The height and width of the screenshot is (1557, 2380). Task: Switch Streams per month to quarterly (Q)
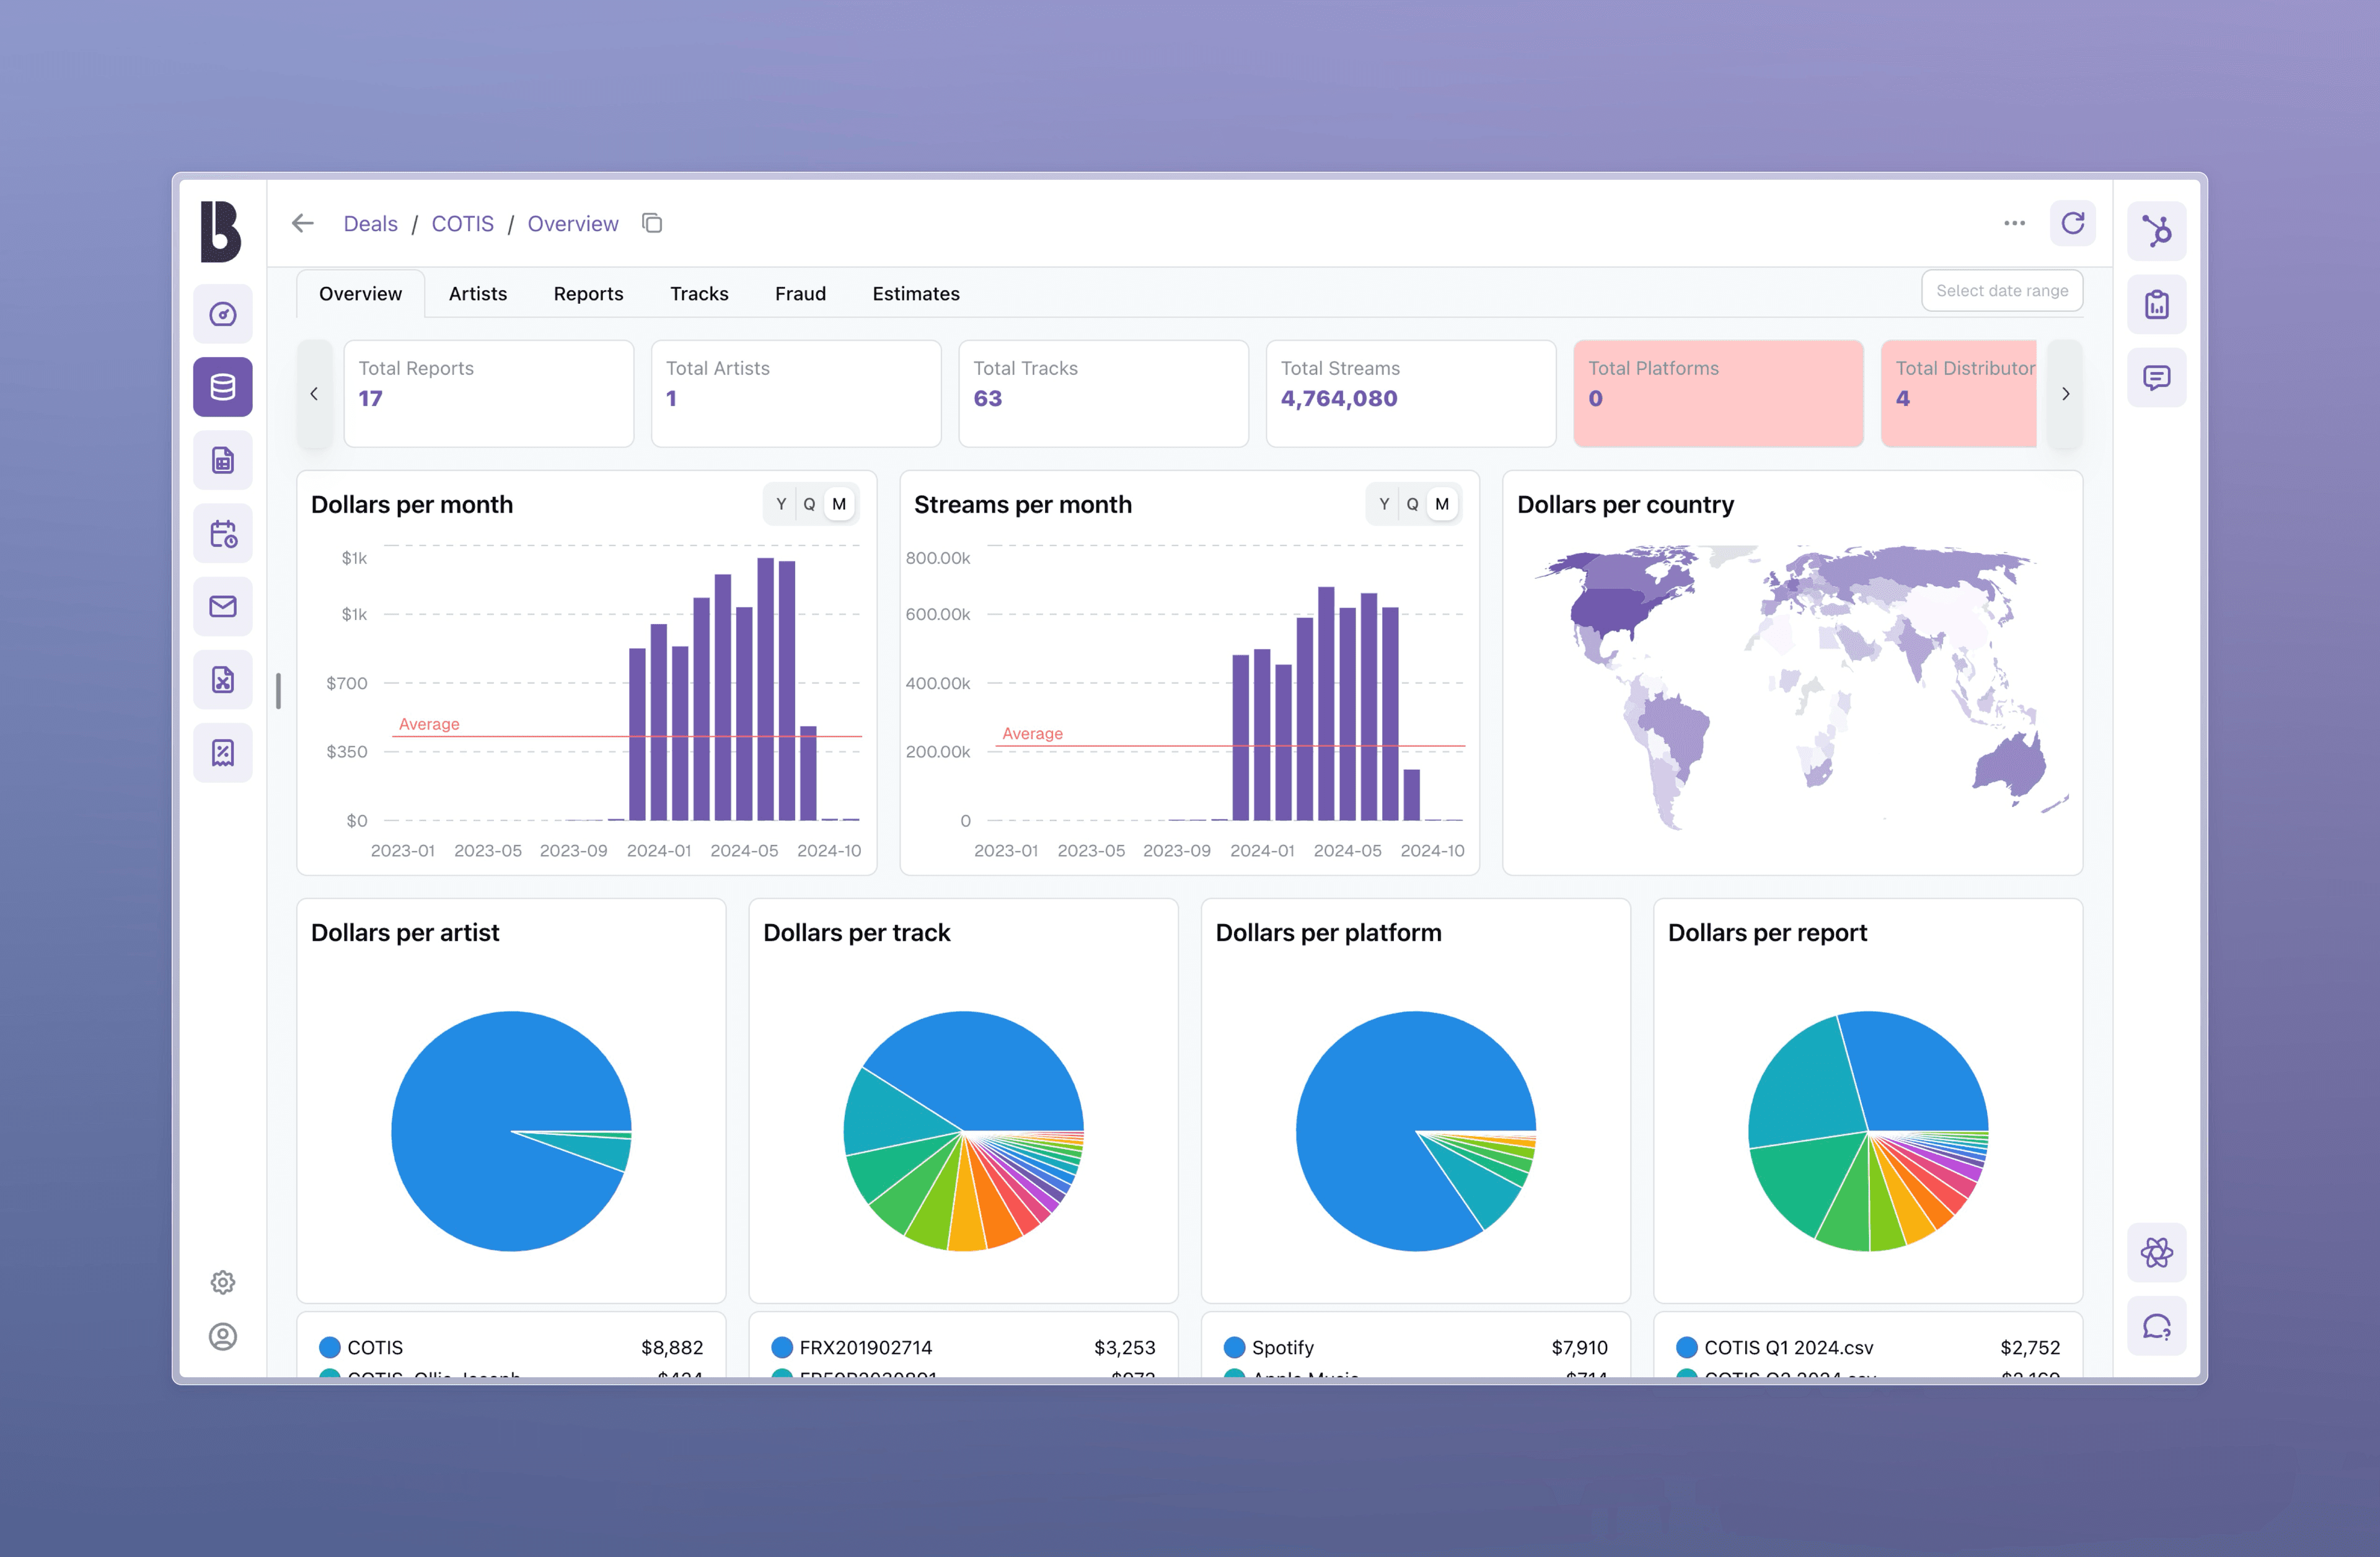1412,504
